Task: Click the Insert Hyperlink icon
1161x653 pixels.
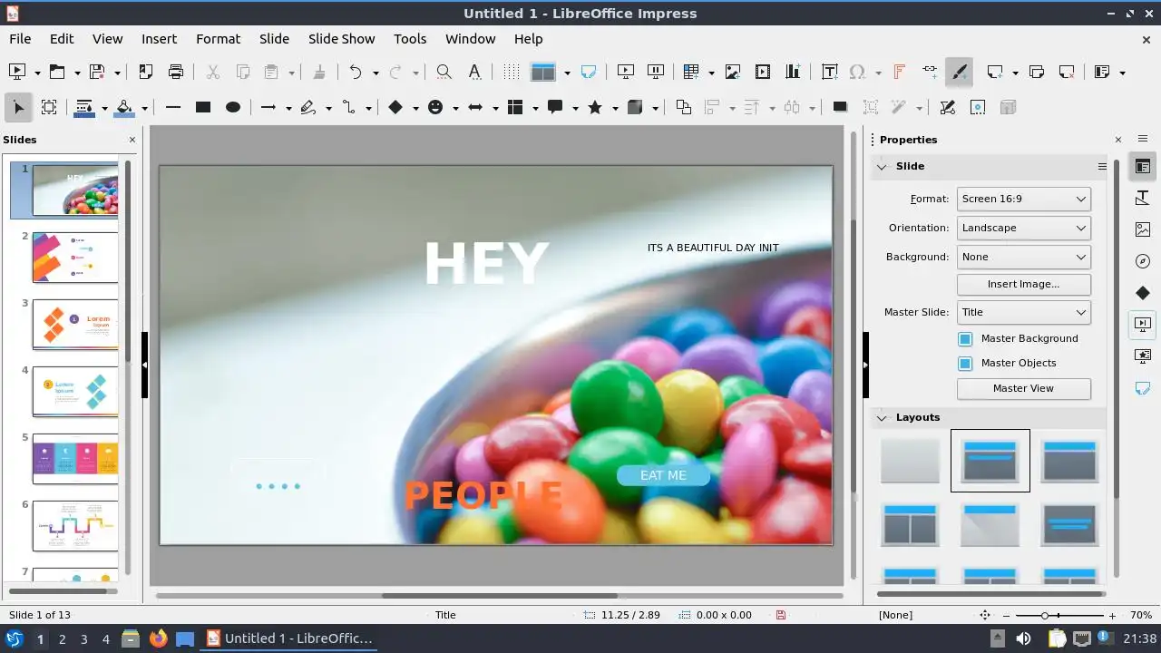Action: [x=930, y=72]
